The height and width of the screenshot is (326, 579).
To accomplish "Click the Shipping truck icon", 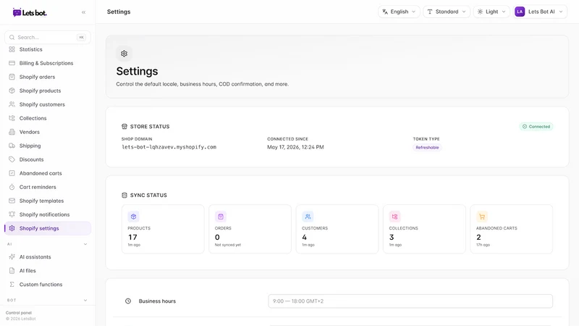I will click(x=12, y=146).
